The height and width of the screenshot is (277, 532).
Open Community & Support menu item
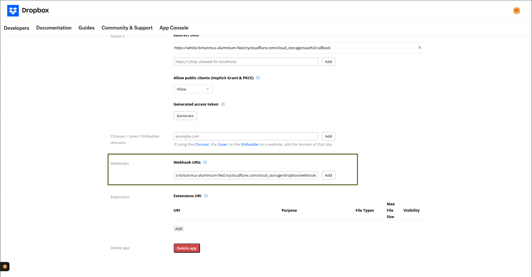point(127,28)
